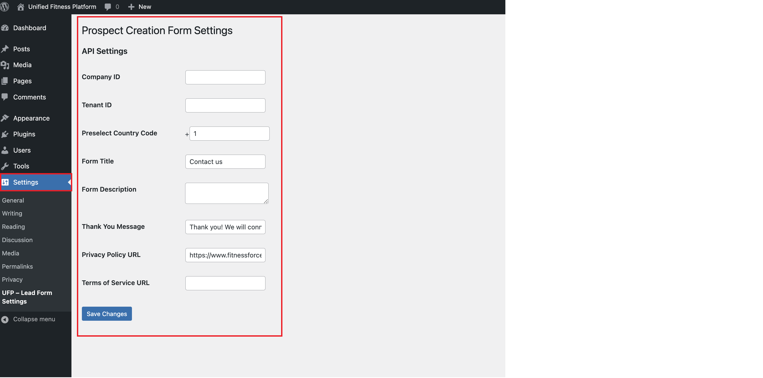Click the Plugins plug icon
Viewport: 763px width, 378px height.
tap(5, 134)
